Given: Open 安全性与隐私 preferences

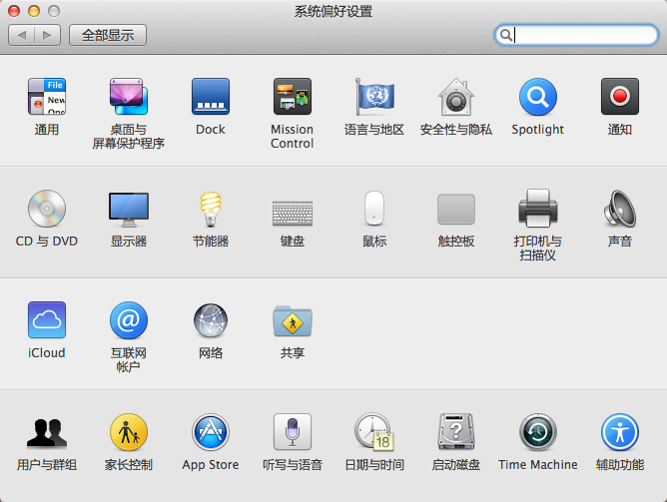Looking at the screenshot, I should [x=456, y=97].
